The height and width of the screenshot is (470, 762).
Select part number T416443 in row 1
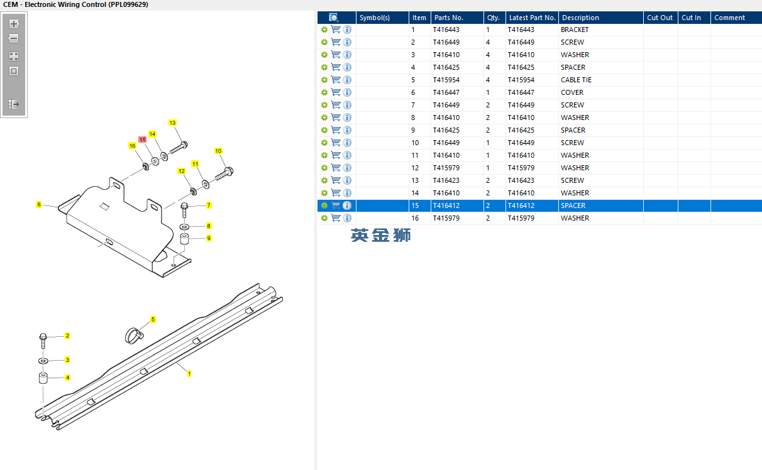(x=446, y=30)
